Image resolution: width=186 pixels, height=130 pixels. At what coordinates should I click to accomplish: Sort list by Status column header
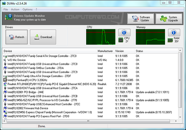point(155,51)
